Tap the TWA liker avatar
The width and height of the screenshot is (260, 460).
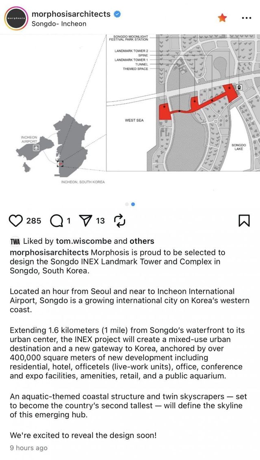(x=15, y=241)
